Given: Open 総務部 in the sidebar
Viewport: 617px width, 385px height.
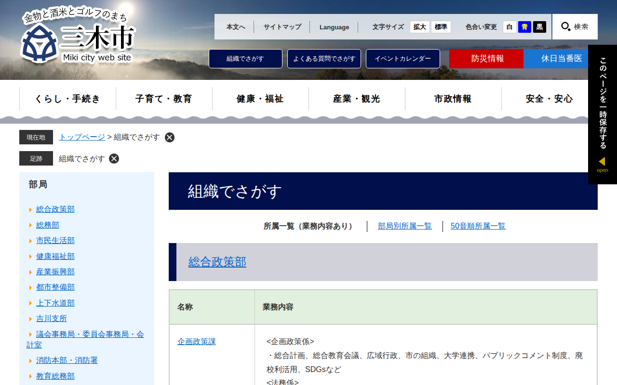Looking at the screenshot, I should point(48,225).
